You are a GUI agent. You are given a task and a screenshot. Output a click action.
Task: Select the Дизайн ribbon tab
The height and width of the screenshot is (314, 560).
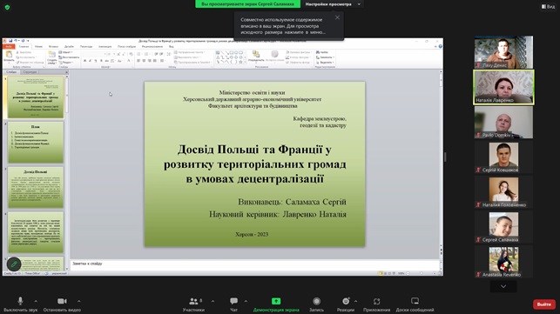pos(69,46)
